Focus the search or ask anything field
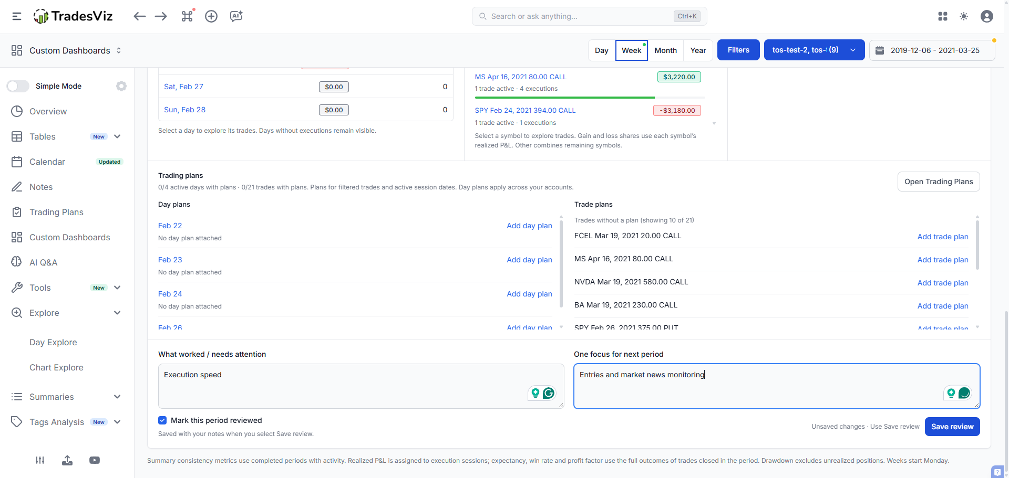The width and height of the screenshot is (1009, 478). [x=589, y=16]
